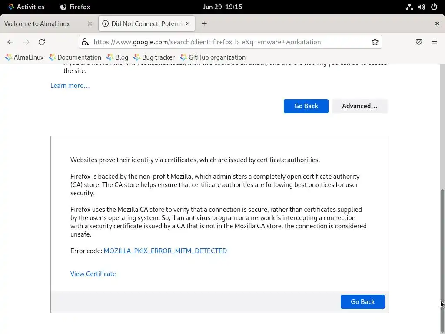Image resolution: width=445 pixels, height=334 pixels.
Task: Open Bug tracker bookmark
Action: click(154, 57)
